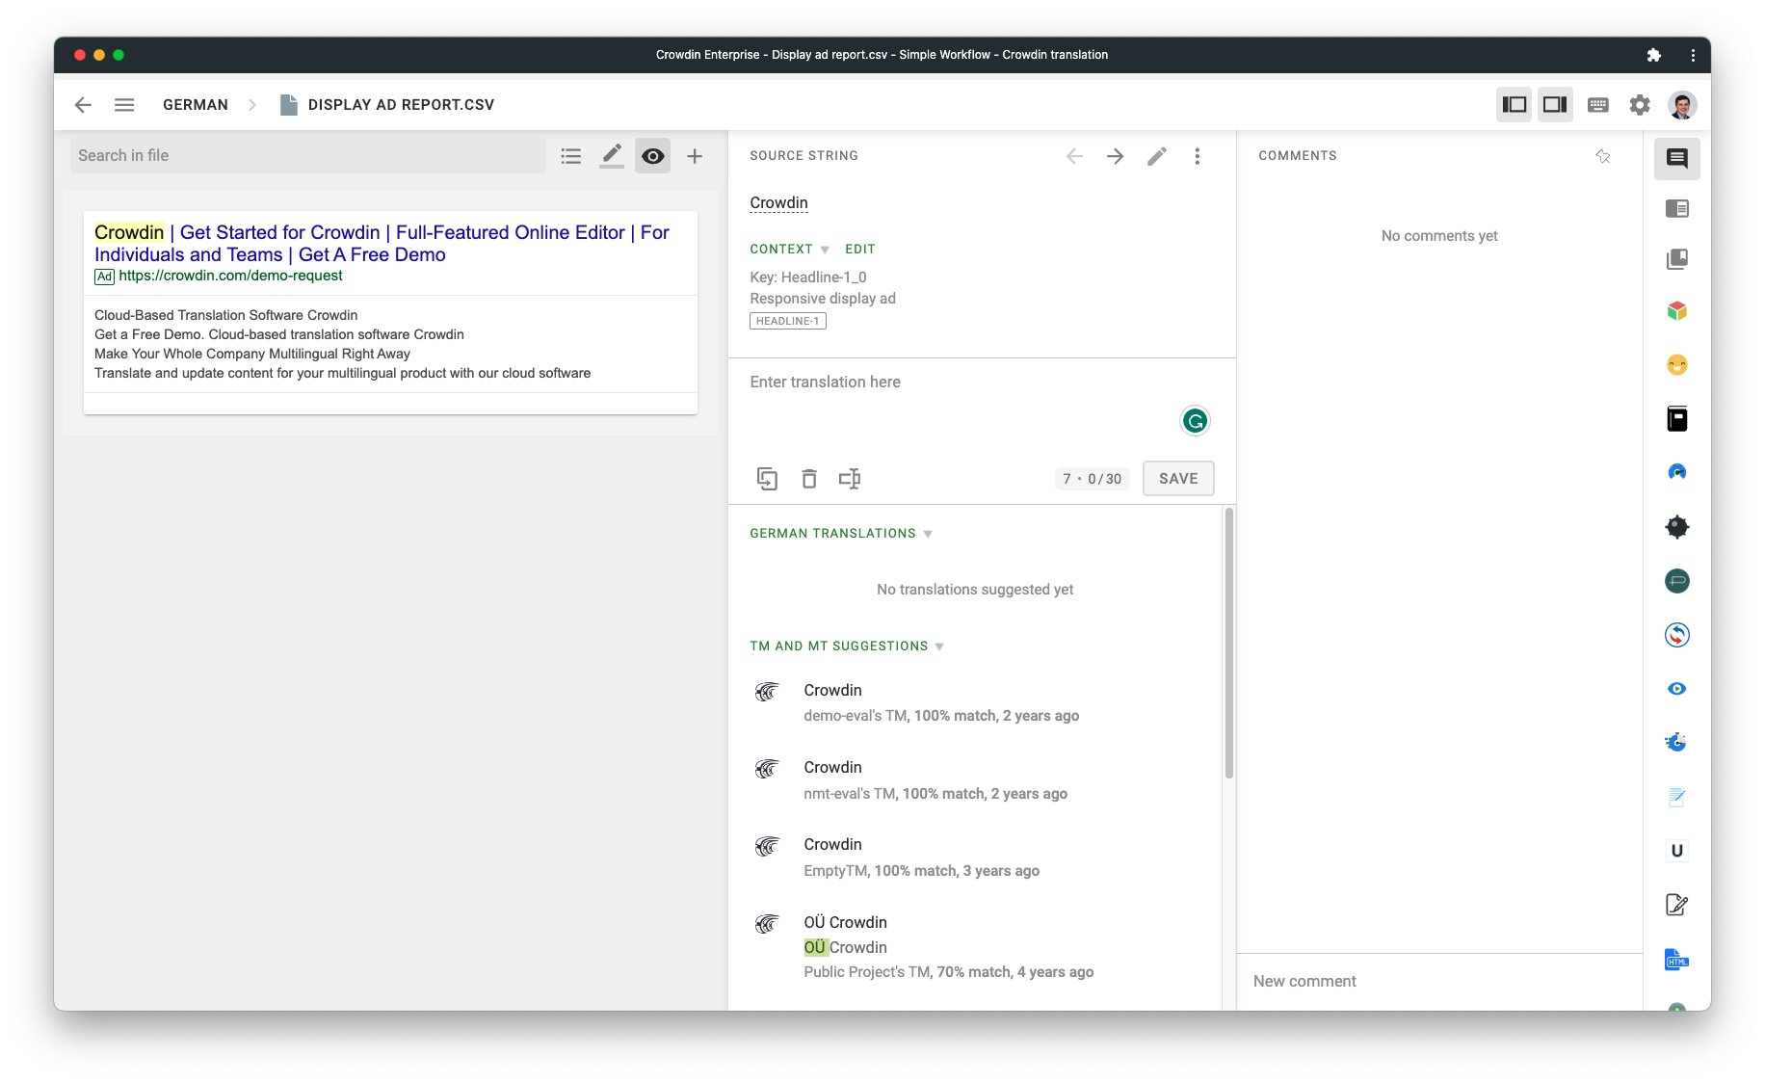This screenshot has height=1082, width=1765.
Task: Click the Grammarly icon in translation field
Action: [1195, 421]
